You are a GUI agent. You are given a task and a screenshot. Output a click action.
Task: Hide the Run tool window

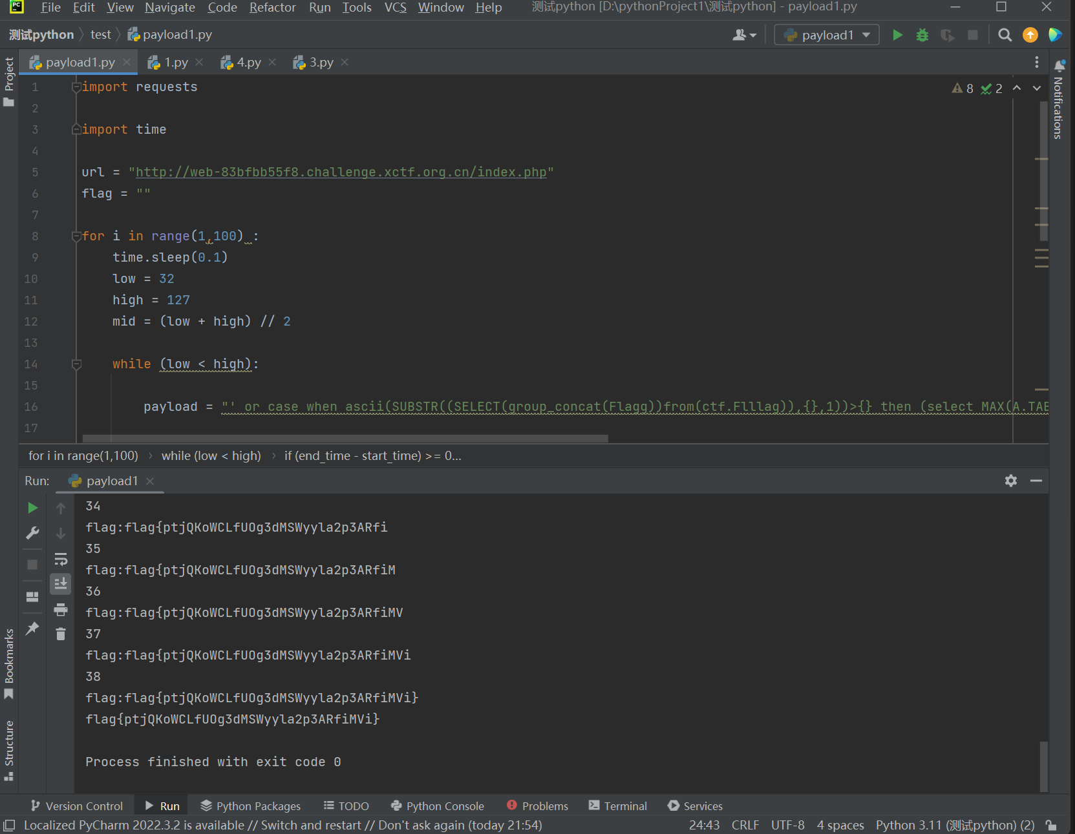point(1036,481)
